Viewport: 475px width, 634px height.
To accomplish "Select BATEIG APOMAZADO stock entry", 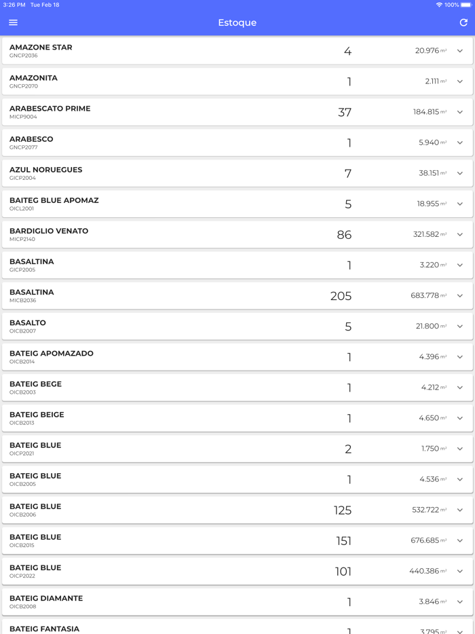I will point(52,356).
